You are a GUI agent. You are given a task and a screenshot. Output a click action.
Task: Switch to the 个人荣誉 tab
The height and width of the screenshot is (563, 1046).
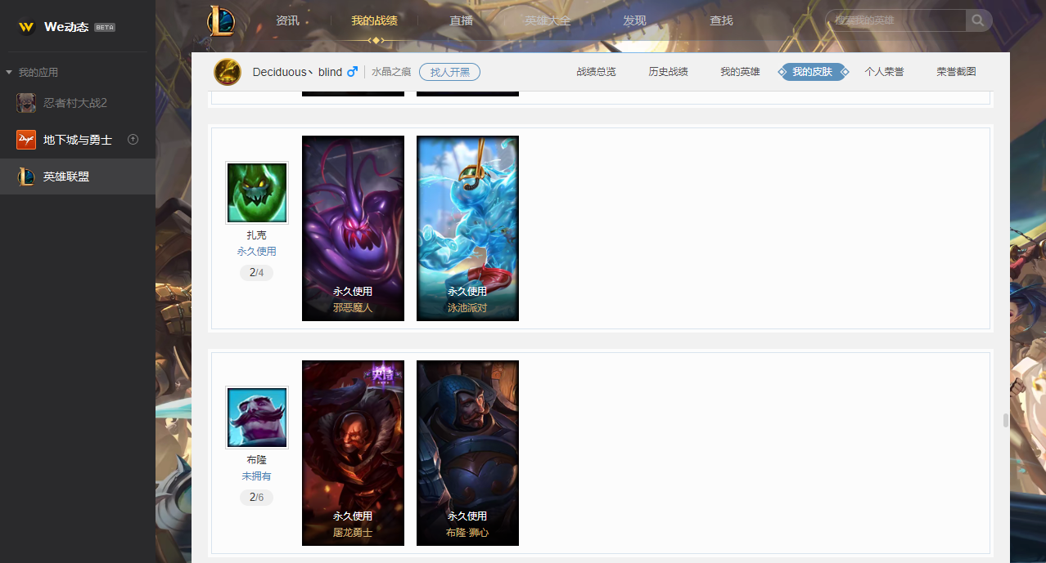pos(884,72)
